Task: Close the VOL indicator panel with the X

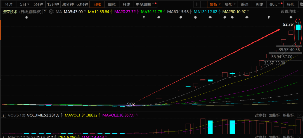Action: pyautogui.click(x=300, y=115)
